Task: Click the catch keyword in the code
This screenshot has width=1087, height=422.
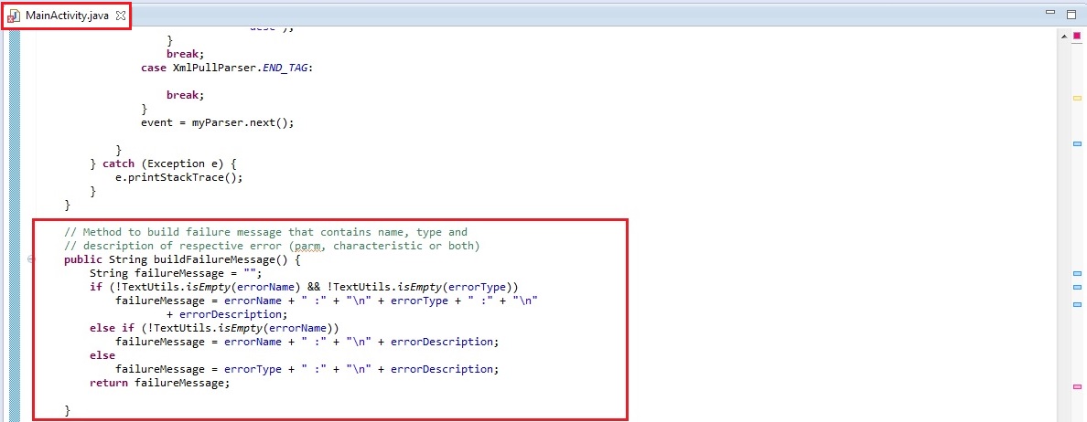Action: point(120,164)
